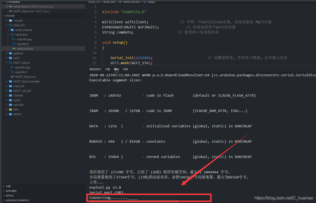Viewport: 316px width, 203px height.
Task: Click the qumo folder icon
Action: [x=10, y=100]
